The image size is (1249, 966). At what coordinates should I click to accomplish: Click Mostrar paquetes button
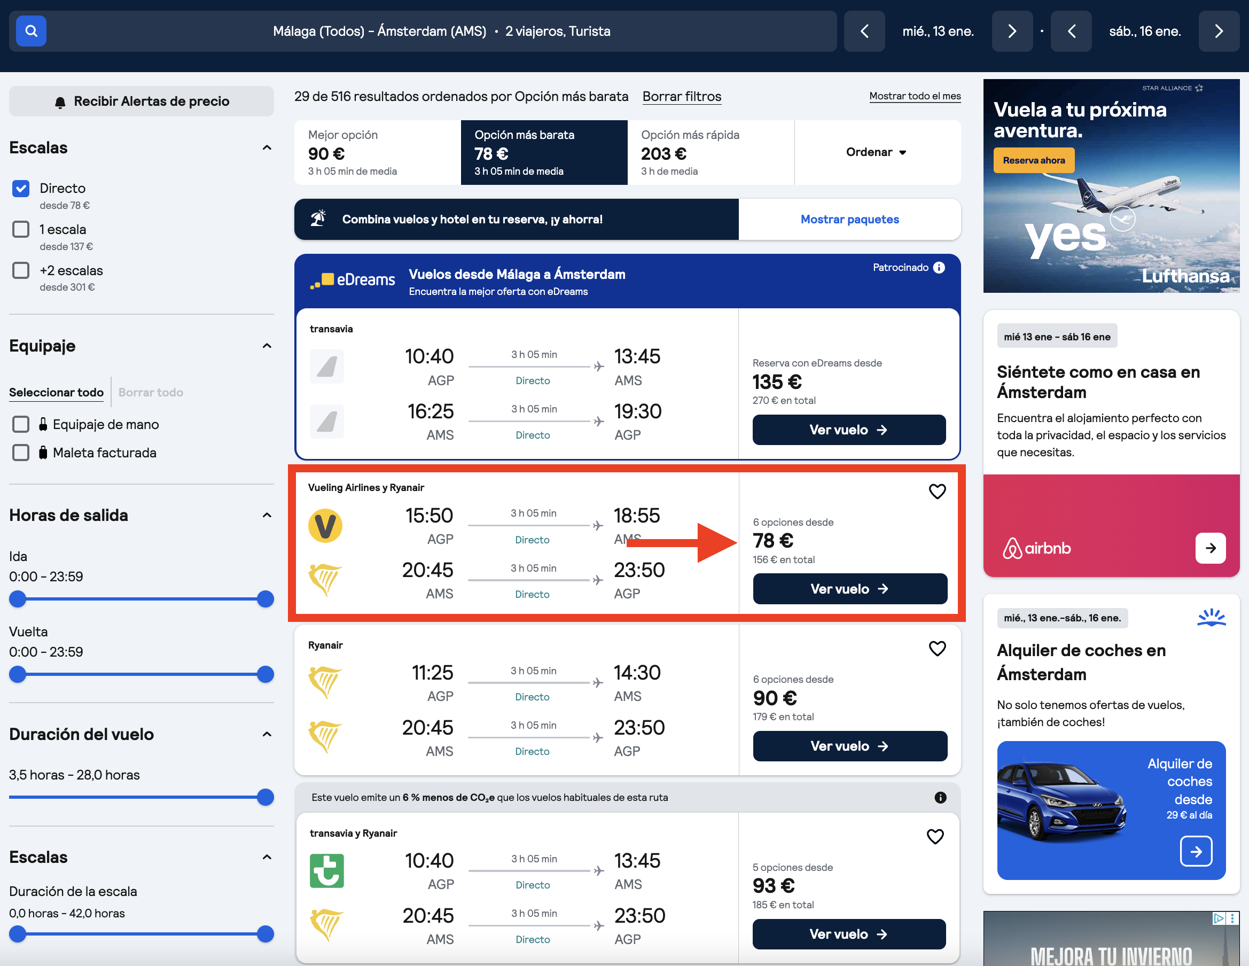tap(850, 219)
